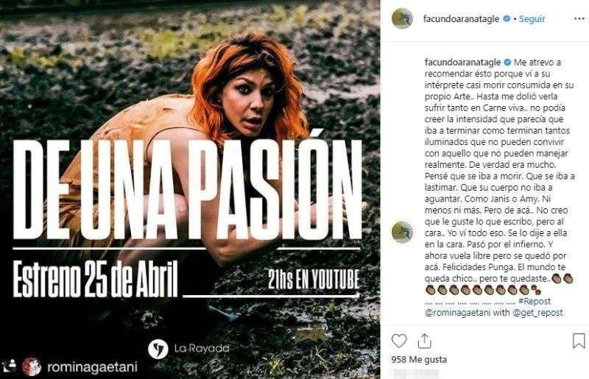The width and height of the screenshot is (589, 379).
Task: Click the repost icon at the poster corner
Action: pyautogui.click(x=10, y=366)
